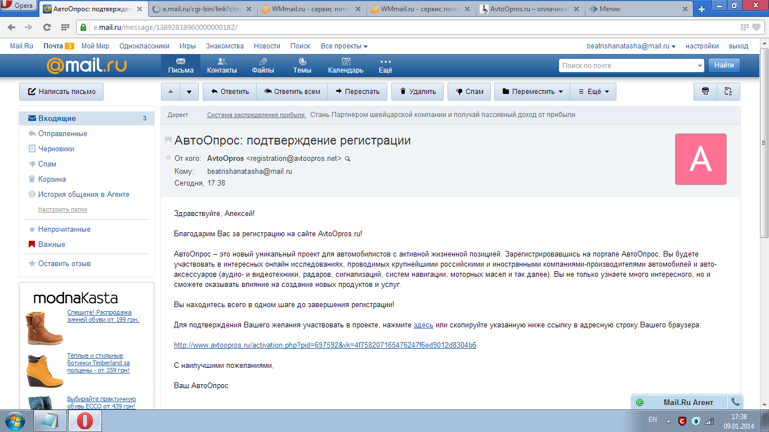
Task: Focus the Поиск по почте search field
Action: point(627,66)
